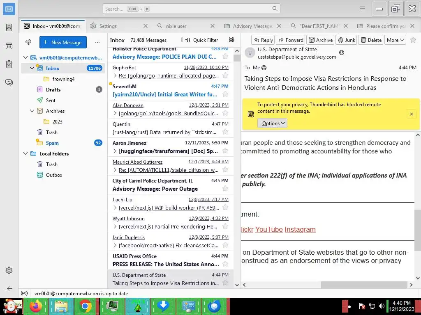The width and height of the screenshot is (421, 315).
Task: Open the Instagram link in message
Action: [x=300, y=229]
